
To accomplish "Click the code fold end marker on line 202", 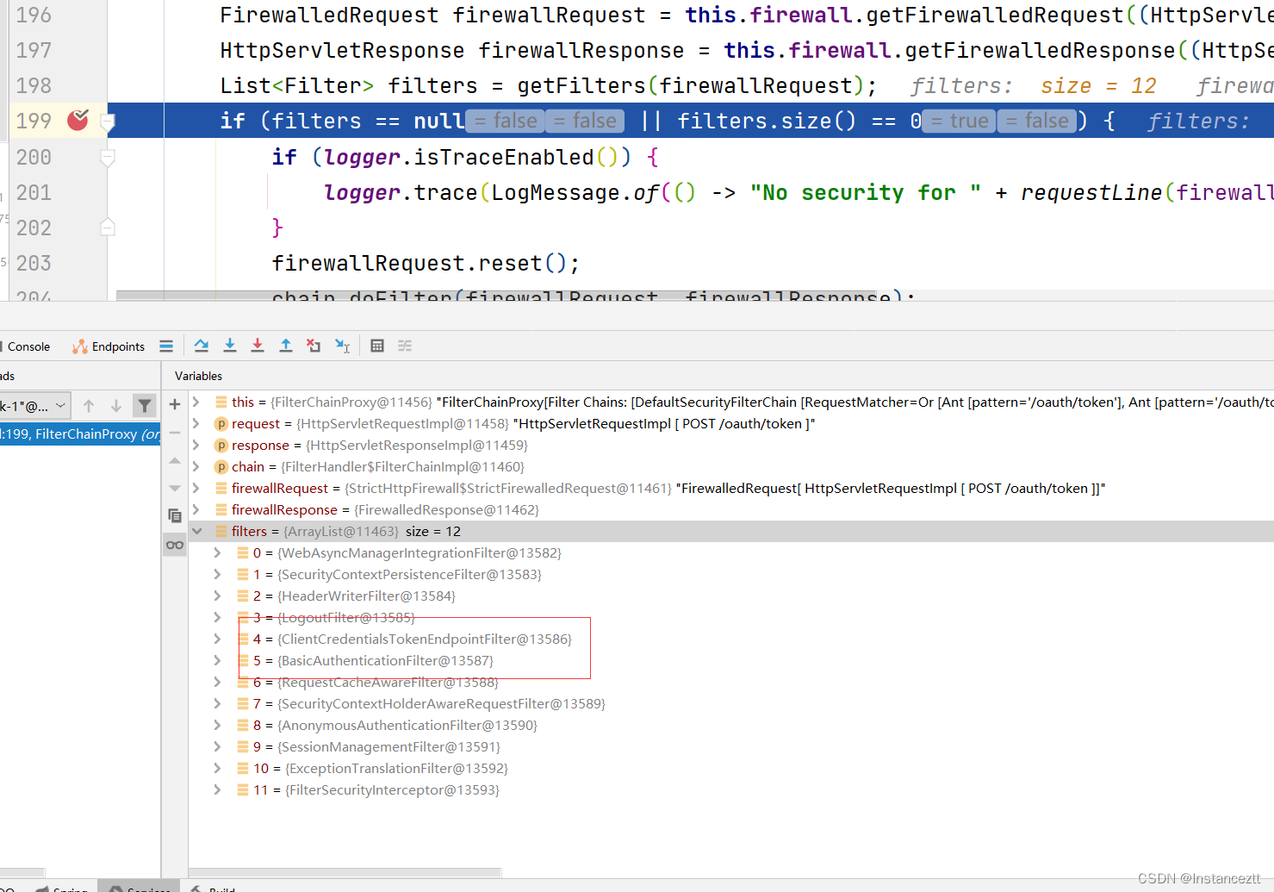I will [108, 228].
